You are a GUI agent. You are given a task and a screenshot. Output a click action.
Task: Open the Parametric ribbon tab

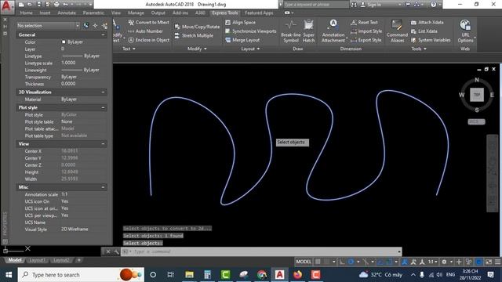pyautogui.click(x=93, y=13)
